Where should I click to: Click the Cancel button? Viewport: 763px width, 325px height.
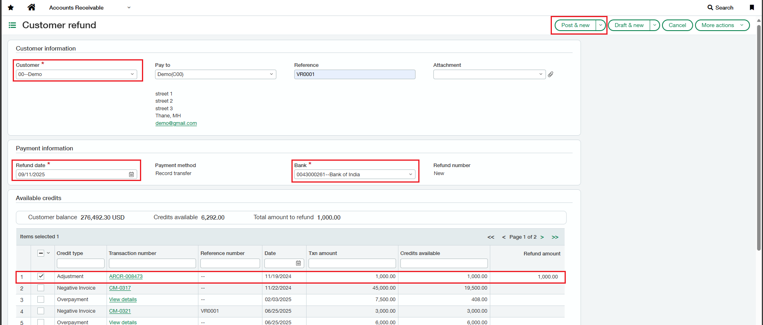click(x=677, y=25)
